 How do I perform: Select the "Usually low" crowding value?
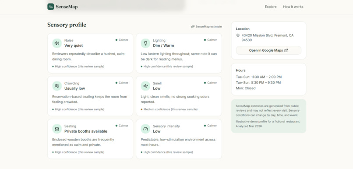[75, 88]
